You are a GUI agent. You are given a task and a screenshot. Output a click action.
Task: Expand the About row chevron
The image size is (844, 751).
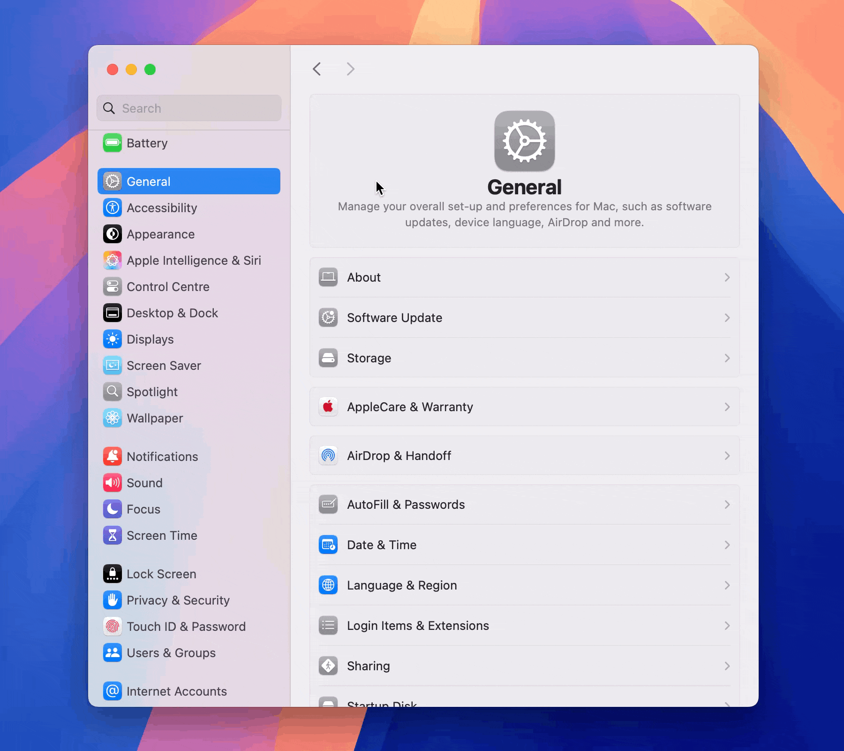click(x=727, y=277)
